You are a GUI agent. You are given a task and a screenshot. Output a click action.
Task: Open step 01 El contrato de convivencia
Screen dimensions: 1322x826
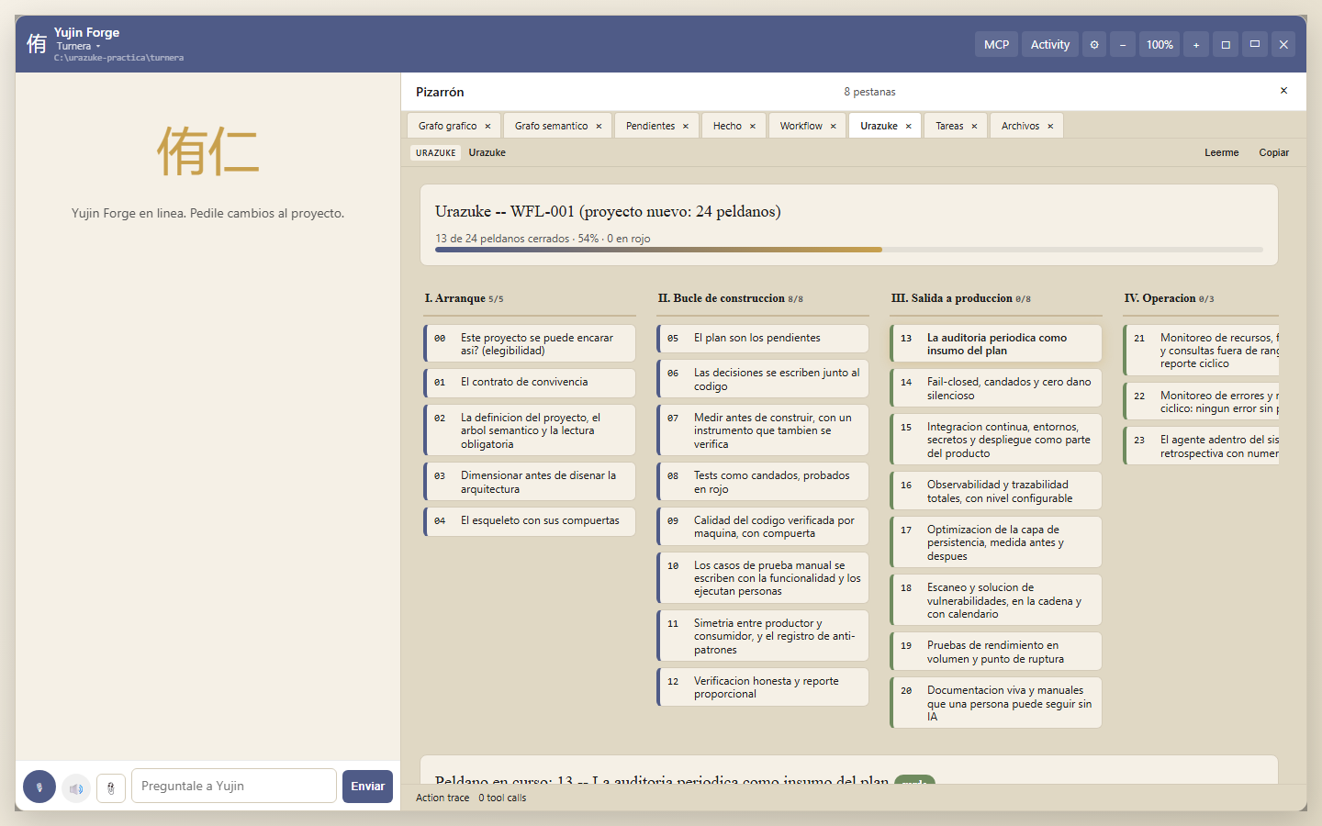point(530,383)
